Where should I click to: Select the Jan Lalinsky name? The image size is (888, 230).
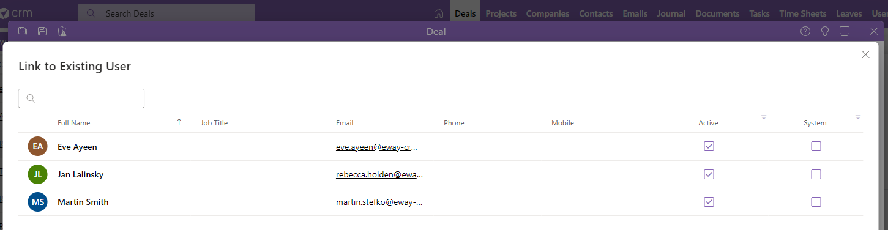pos(80,174)
